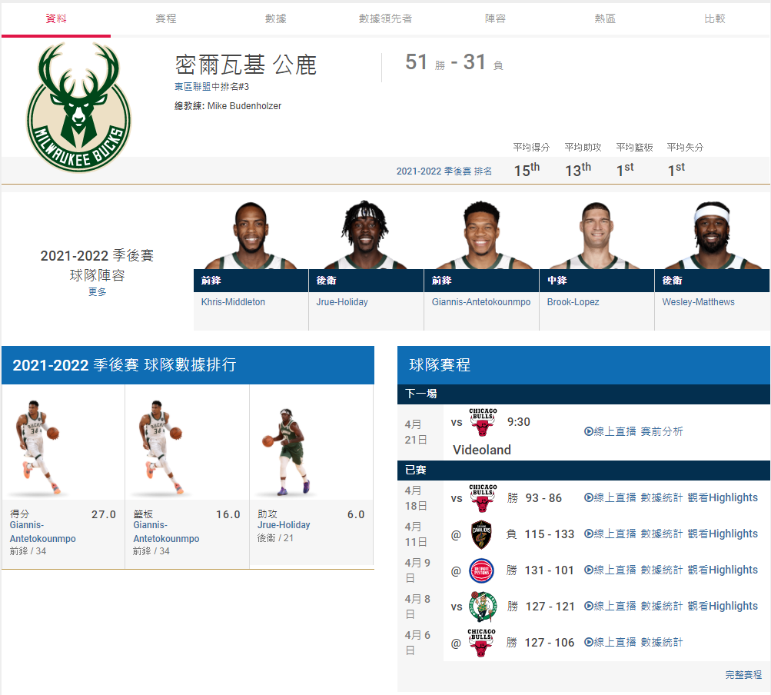Open 線上直播 for the 4月21日 game

(610, 431)
